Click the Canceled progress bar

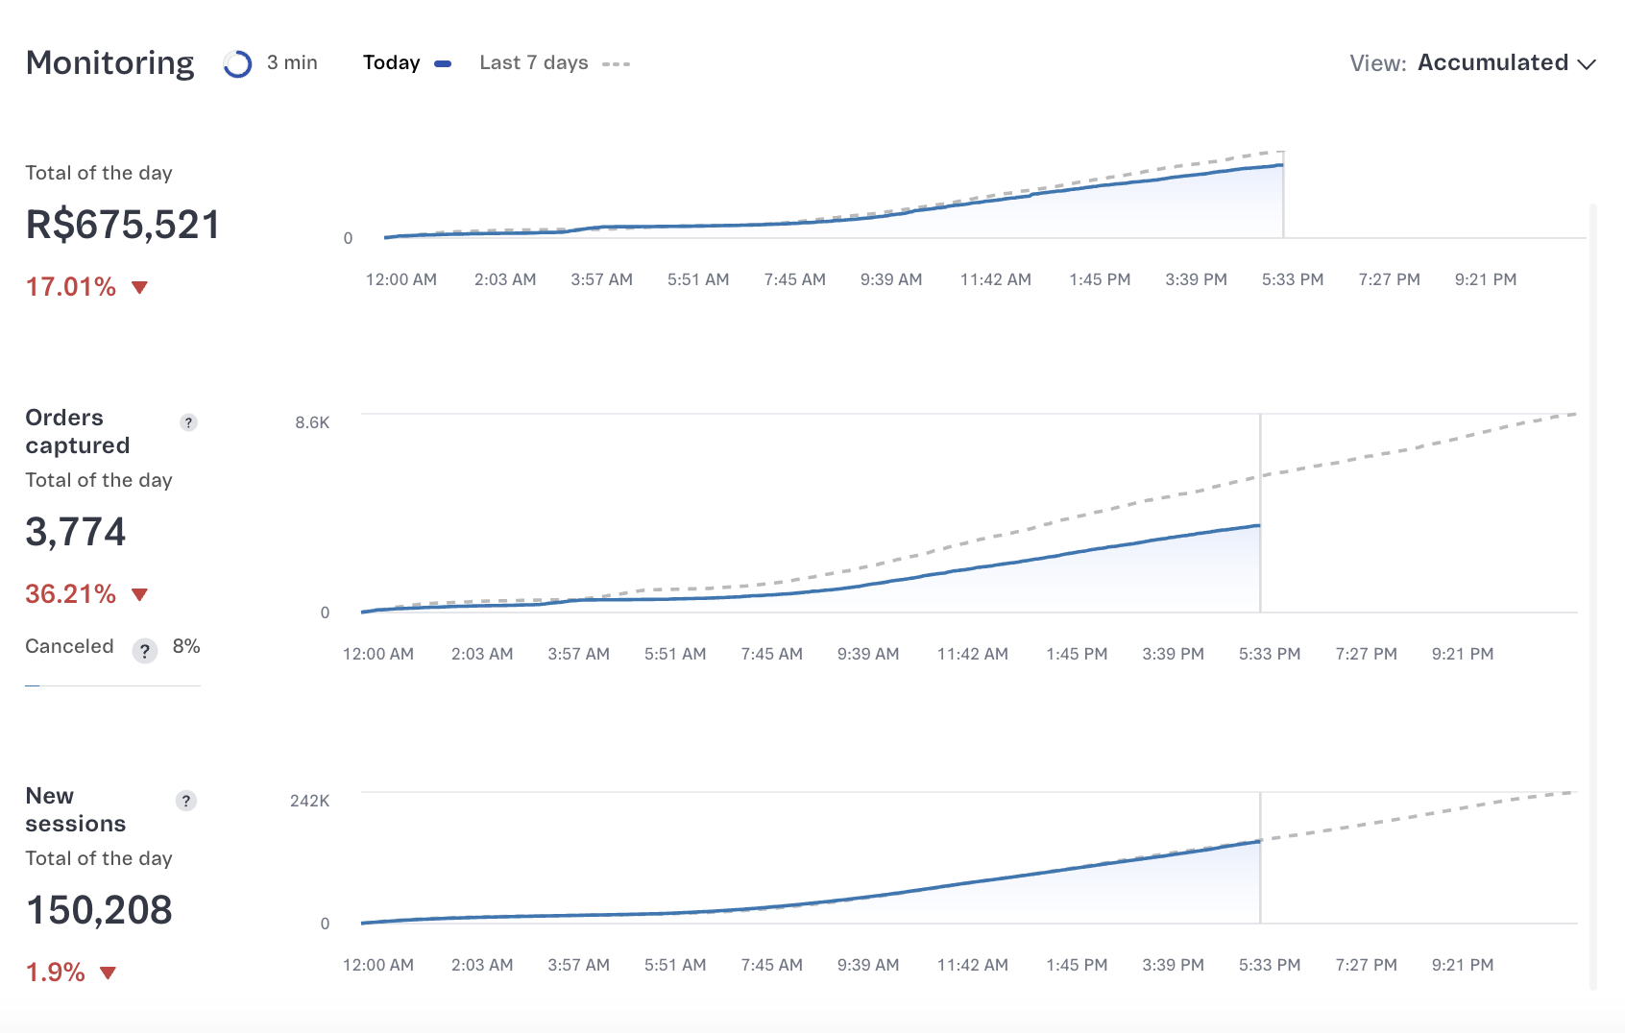click(112, 685)
